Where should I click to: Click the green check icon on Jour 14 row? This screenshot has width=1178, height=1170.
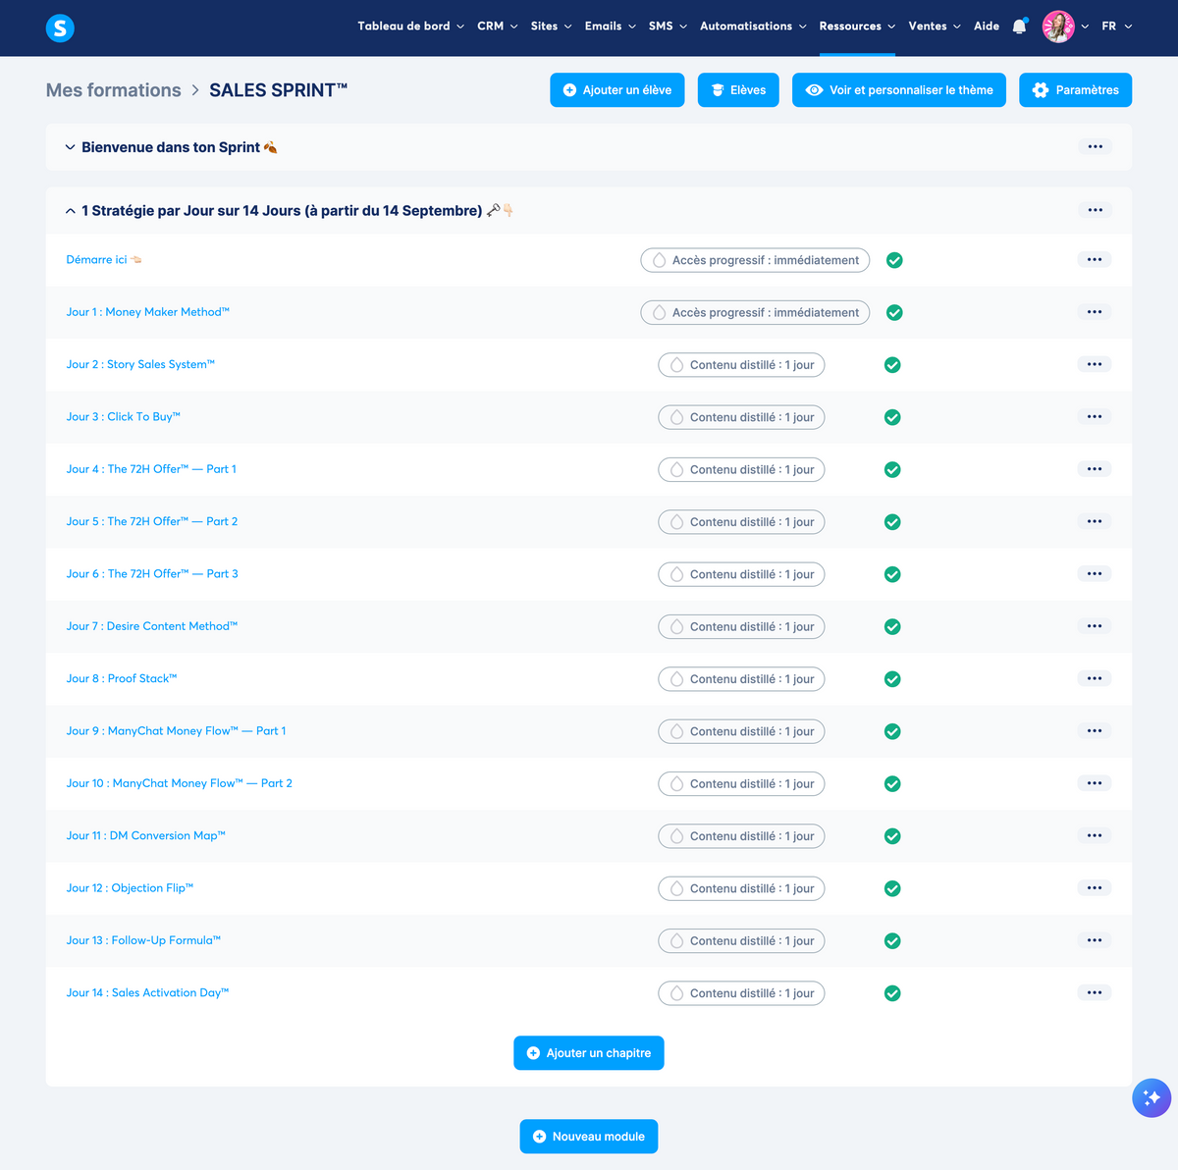point(892,993)
